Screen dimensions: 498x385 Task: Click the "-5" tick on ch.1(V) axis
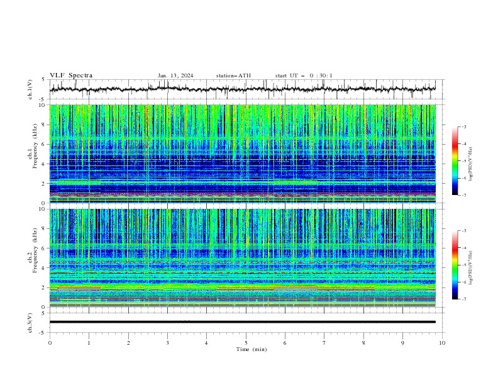[x=42, y=99]
